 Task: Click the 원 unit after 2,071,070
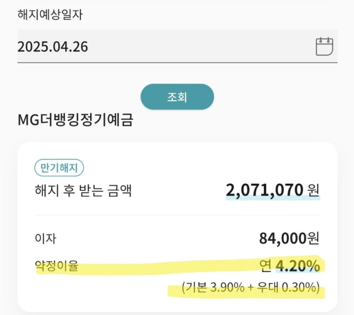pos(313,190)
